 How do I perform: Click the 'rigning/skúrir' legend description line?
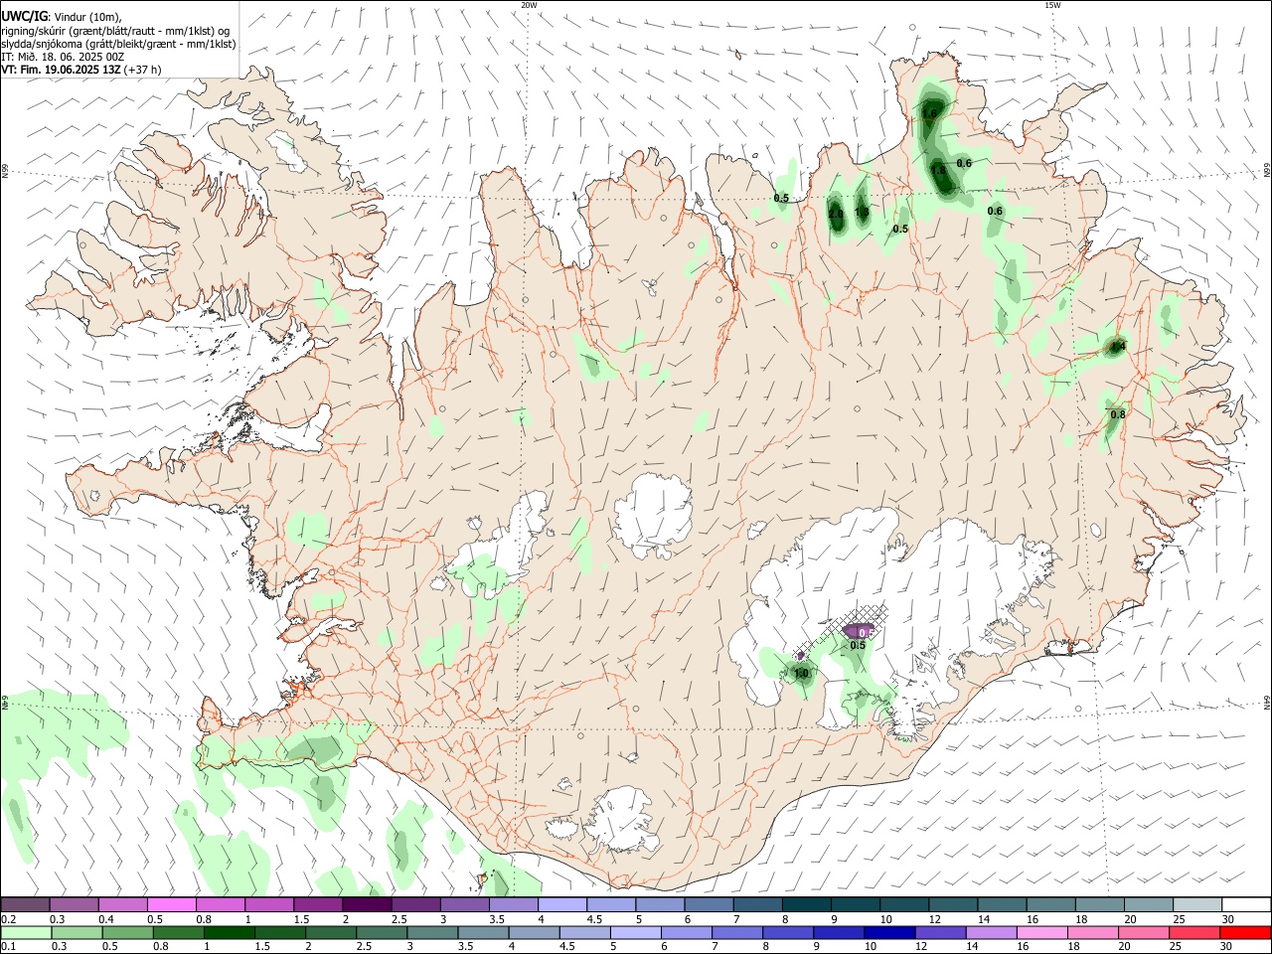point(115,31)
